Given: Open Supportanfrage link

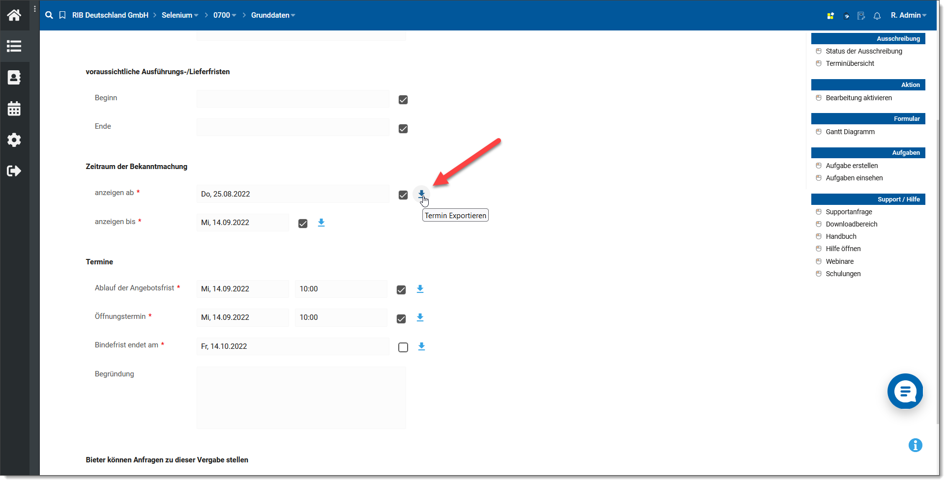Looking at the screenshot, I should click(849, 212).
